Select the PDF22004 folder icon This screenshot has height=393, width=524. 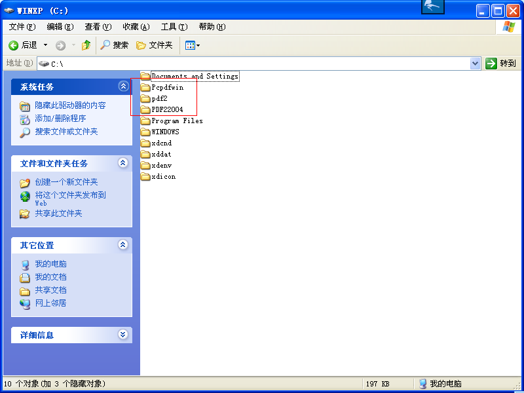(x=145, y=109)
